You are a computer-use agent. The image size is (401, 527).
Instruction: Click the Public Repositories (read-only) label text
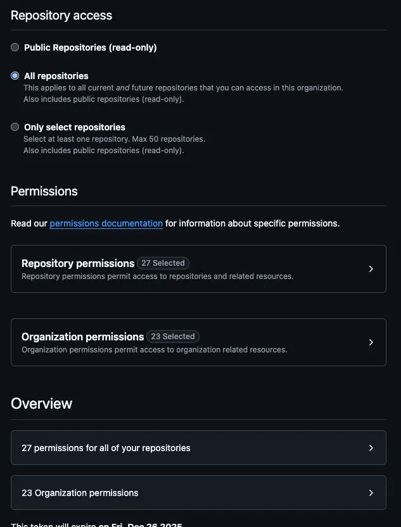pyautogui.click(x=90, y=47)
